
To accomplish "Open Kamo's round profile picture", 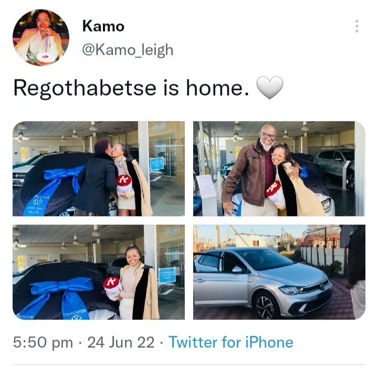I will click(41, 38).
